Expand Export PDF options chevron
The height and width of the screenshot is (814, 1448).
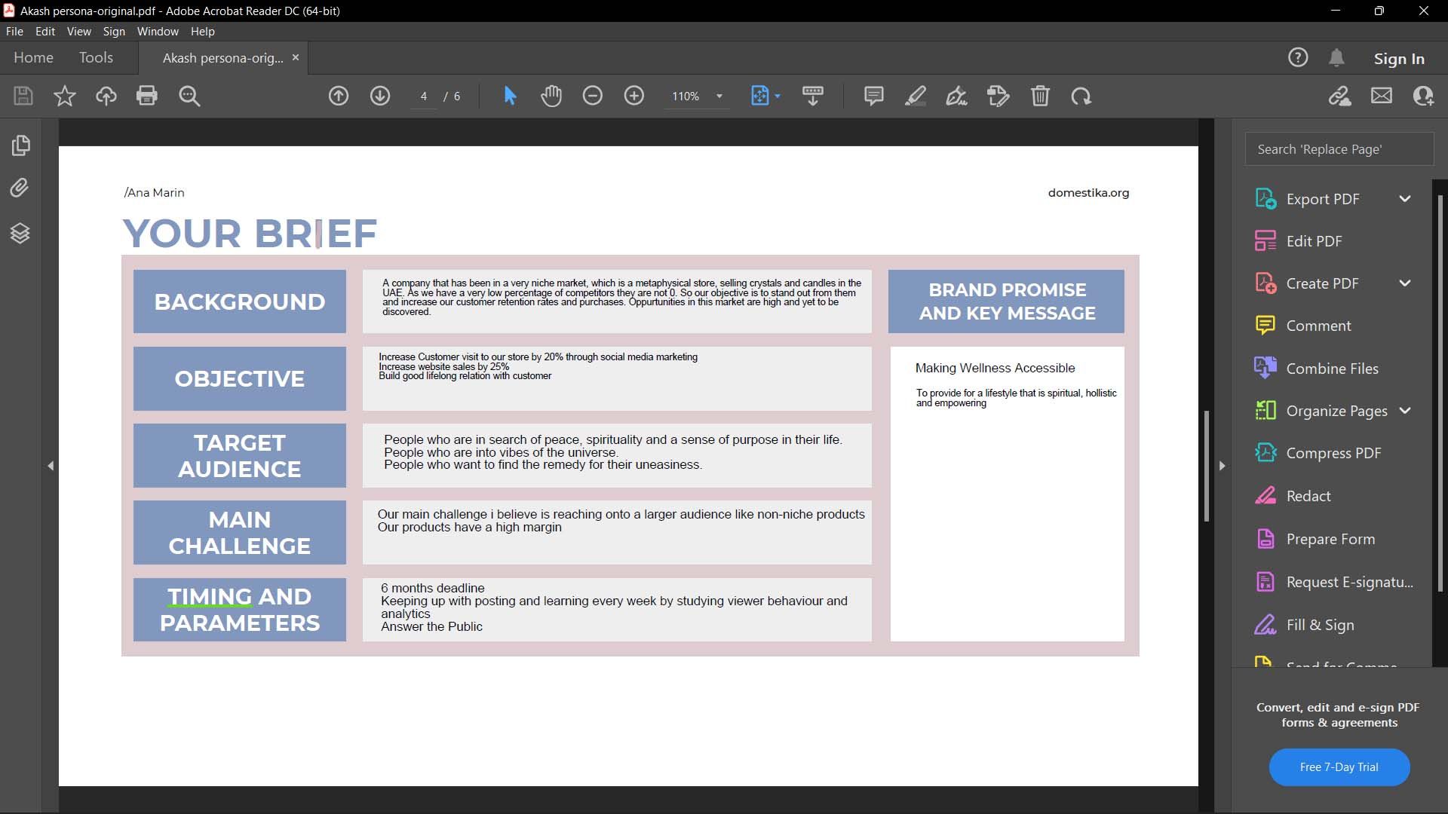1405,199
